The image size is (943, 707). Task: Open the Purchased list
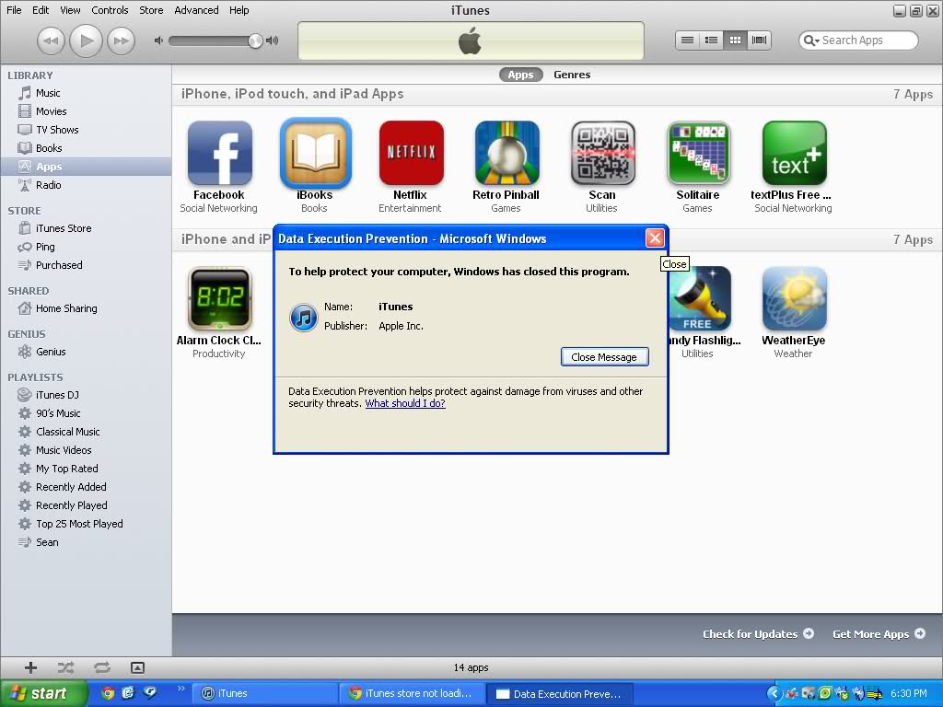click(x=58, y=265)
